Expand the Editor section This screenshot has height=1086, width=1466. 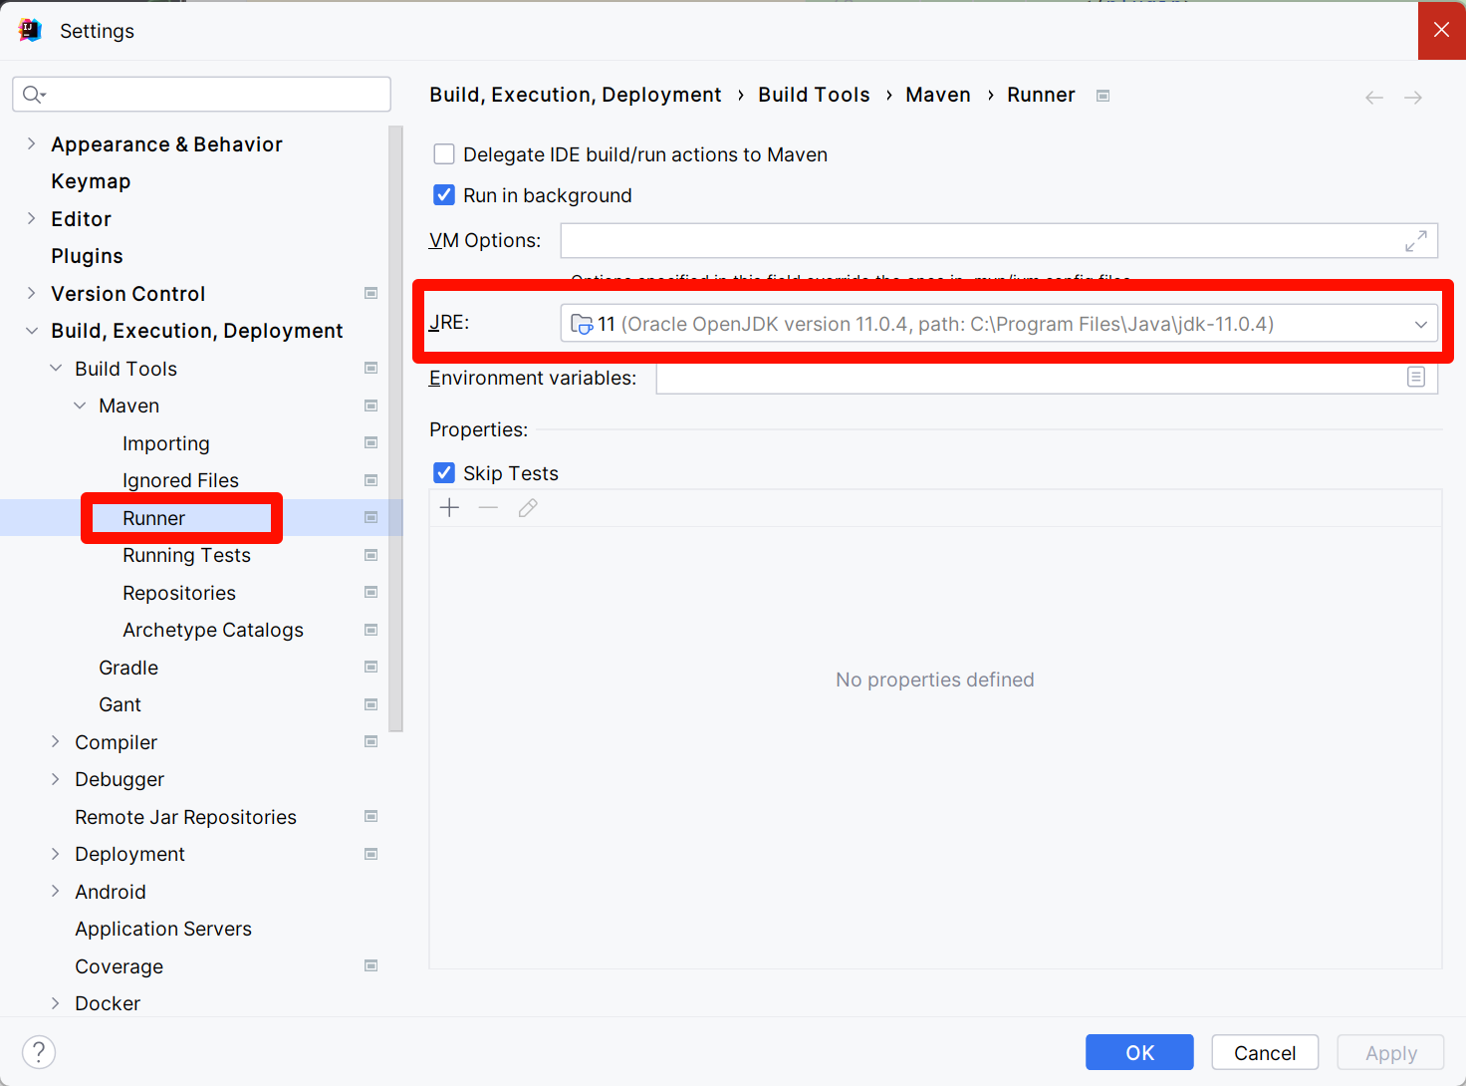(x=31, y=218)
